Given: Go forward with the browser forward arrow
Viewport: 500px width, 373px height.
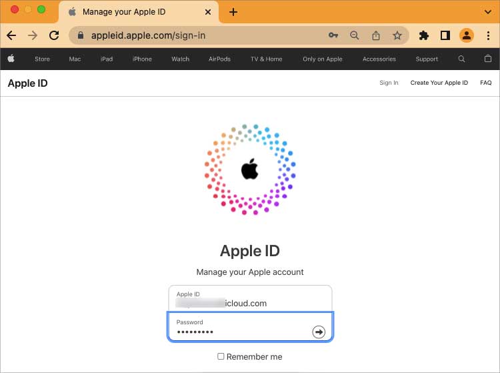Looking at the screenshot, I should pos(33,35).
